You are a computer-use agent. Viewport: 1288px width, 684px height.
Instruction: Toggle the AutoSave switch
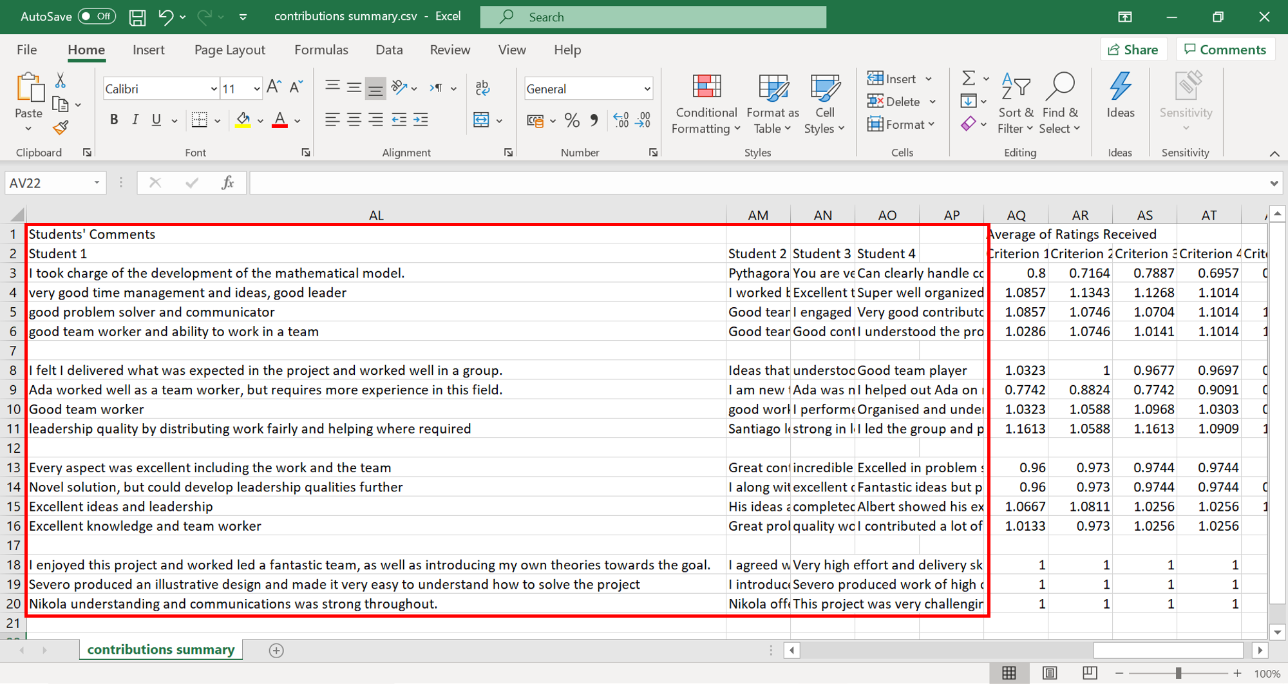point(97,17)
